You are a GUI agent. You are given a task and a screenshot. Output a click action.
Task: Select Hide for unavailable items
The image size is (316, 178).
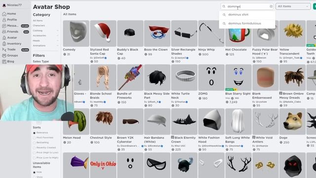34,173
